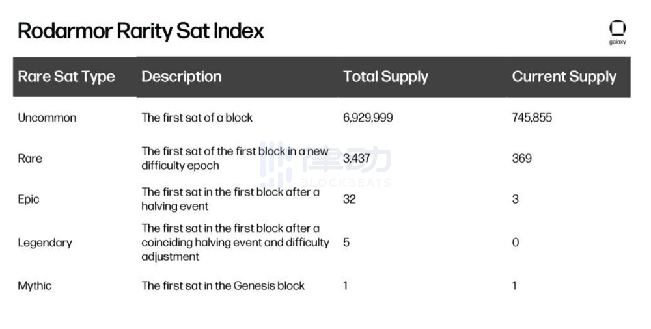Click 'The first sat of a block' description

click(x=197, y=118)
